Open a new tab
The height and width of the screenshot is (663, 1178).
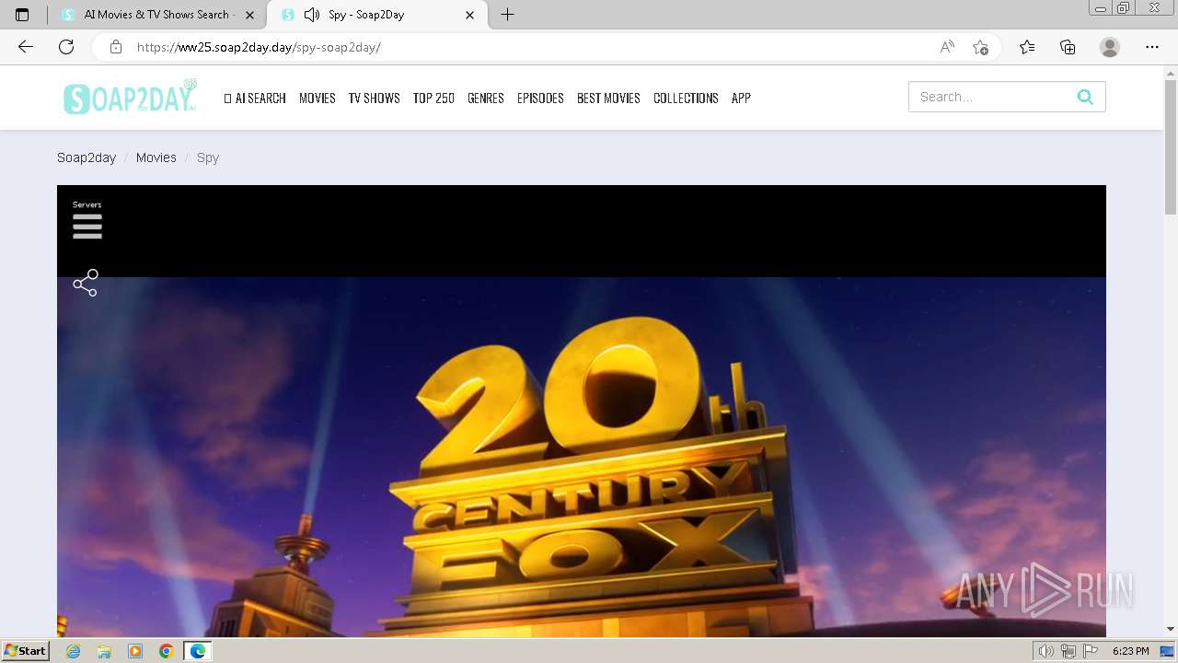click(507, 15)
